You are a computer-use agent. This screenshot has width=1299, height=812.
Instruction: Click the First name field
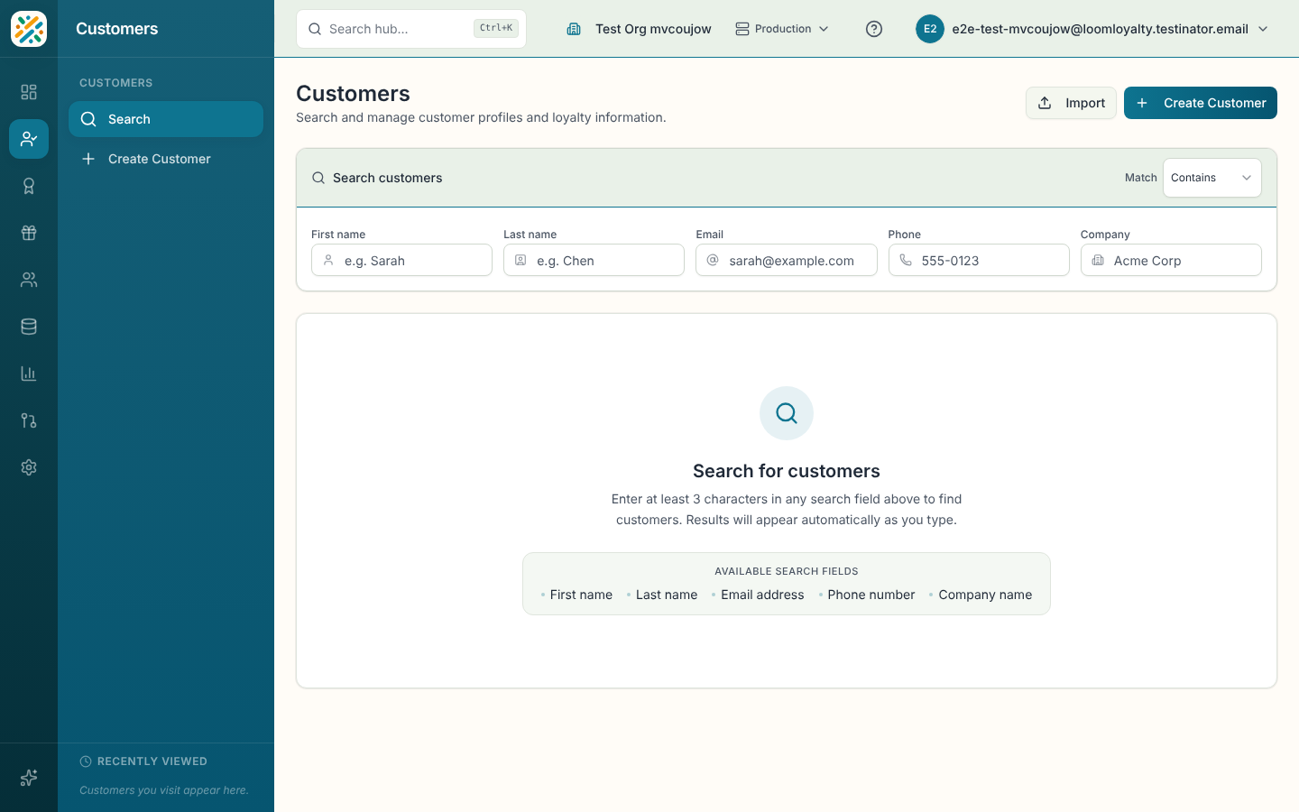tap(401, 261)
